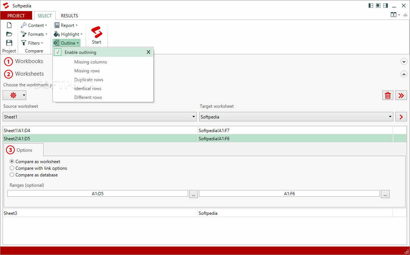The height and width of the screenshot is (255, 410).
Task: Browse source range with ... button
Action: (x=193, y=194)
